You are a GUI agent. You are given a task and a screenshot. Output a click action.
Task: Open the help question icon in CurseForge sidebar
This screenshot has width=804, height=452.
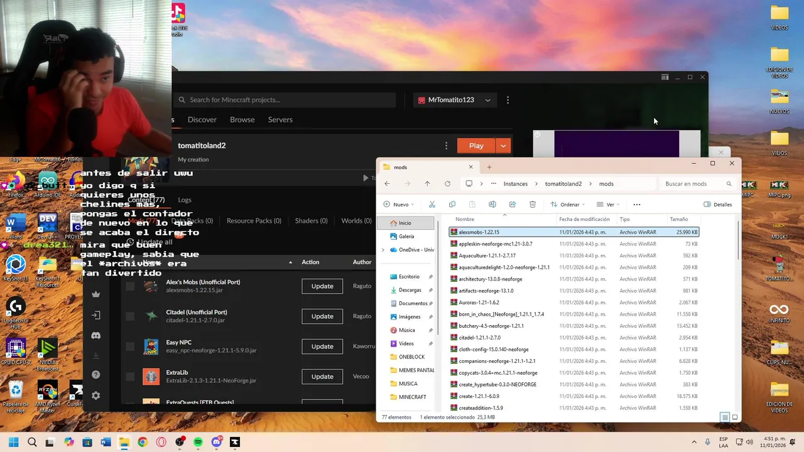(95, 375)
